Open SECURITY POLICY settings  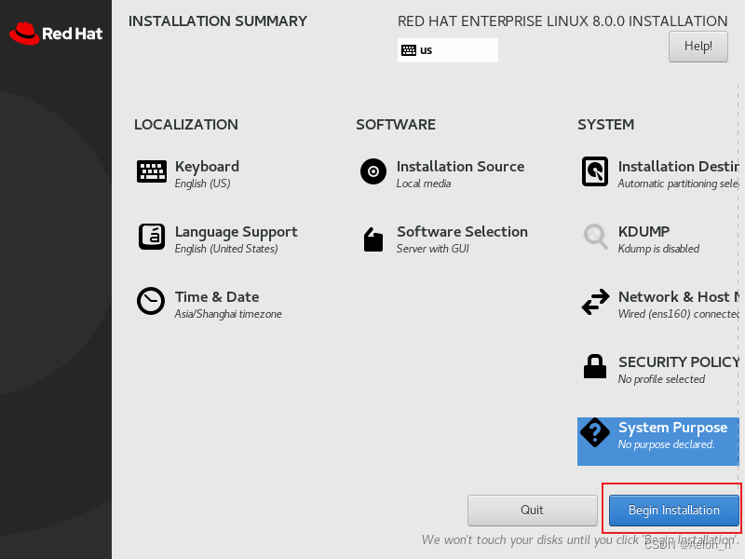pos(679,361)
